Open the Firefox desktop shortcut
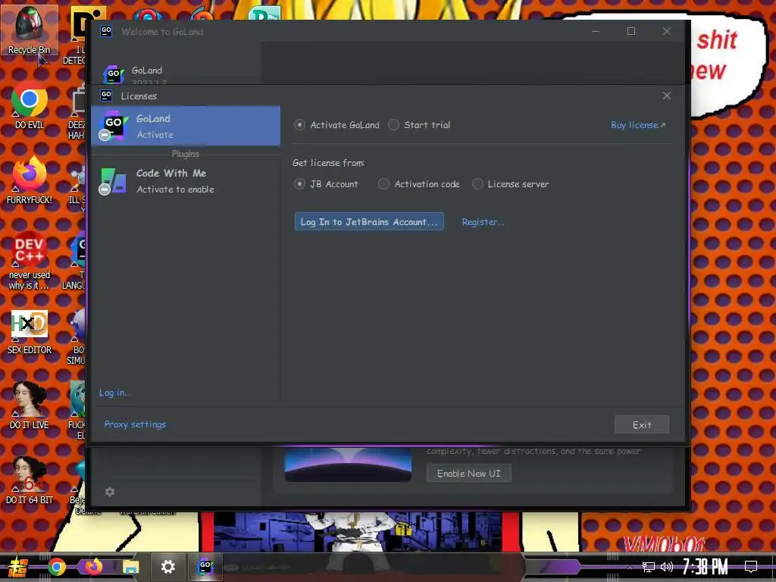Viewport: 776px width, 582px height. click(30, 180)
